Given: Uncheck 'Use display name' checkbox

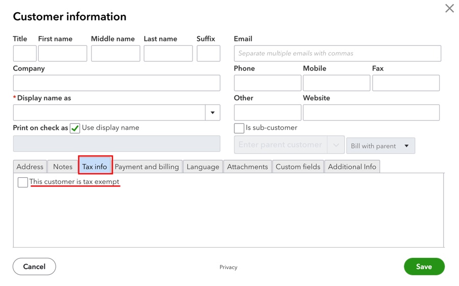Looking at the screenshot, I should 75,128.
